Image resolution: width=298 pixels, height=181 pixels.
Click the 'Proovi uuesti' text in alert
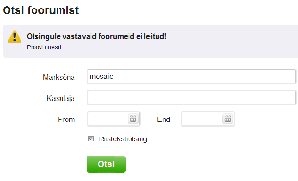tap(44, 47)
